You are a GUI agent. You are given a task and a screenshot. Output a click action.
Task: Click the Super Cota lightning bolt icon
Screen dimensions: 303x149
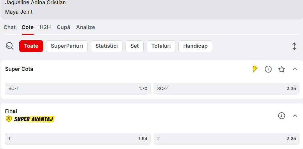tap(255, 69)
